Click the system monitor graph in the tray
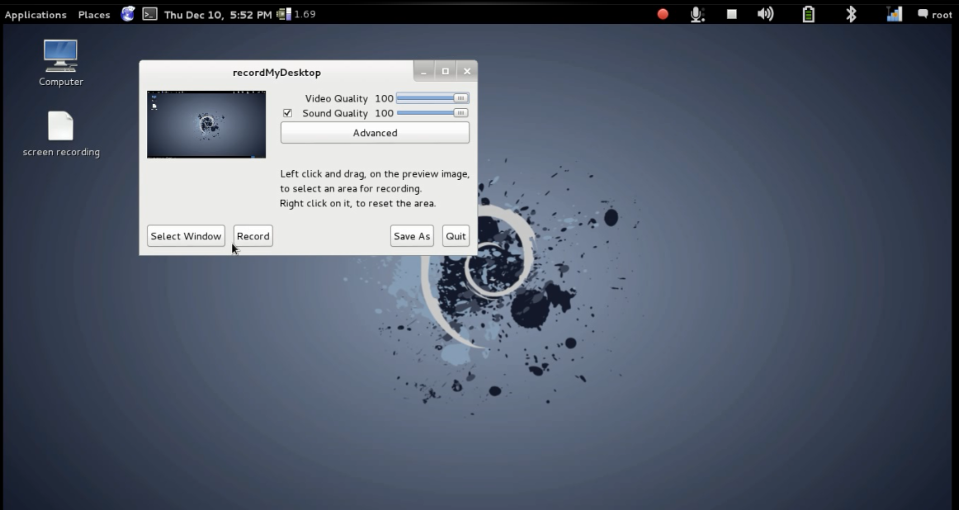 [x=893, y=14]
